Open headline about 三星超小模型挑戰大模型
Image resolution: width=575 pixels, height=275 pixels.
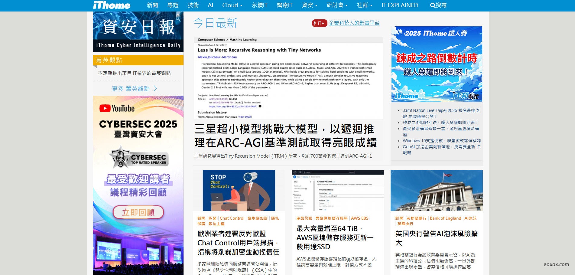[285, 136]
